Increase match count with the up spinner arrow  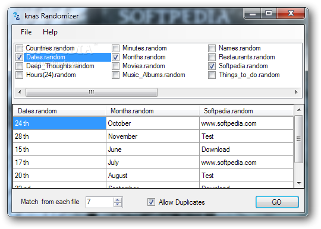118,200
